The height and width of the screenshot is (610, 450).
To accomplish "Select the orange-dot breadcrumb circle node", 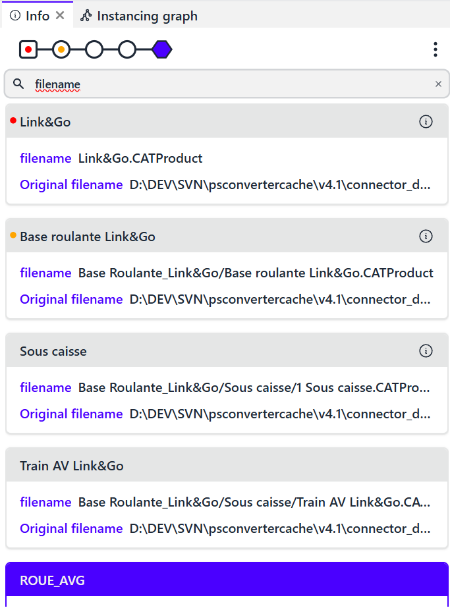I will 61,49.
